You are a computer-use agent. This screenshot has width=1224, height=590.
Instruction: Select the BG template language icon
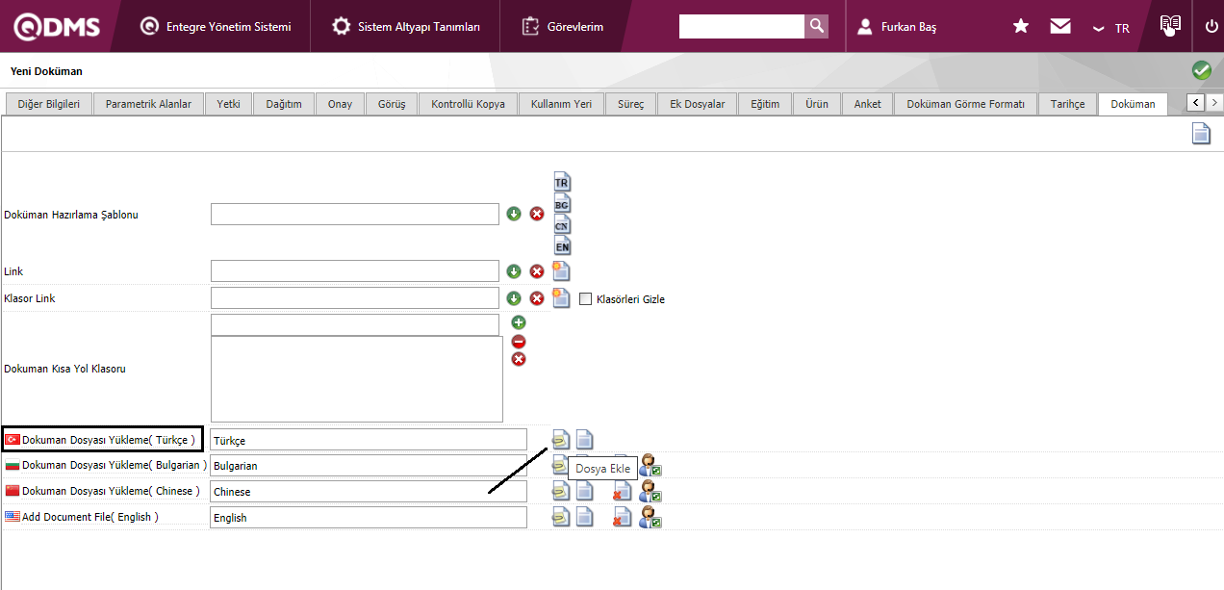[562, 203]
